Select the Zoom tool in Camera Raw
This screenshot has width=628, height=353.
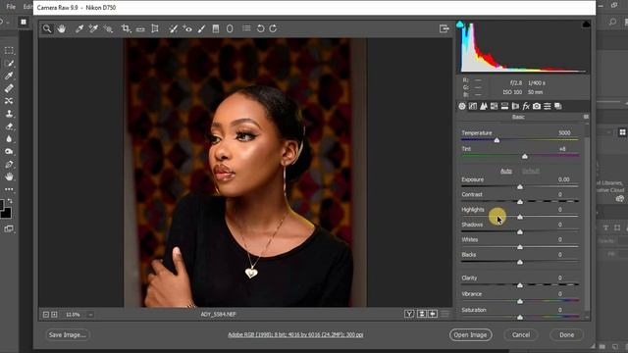point(47,28)
